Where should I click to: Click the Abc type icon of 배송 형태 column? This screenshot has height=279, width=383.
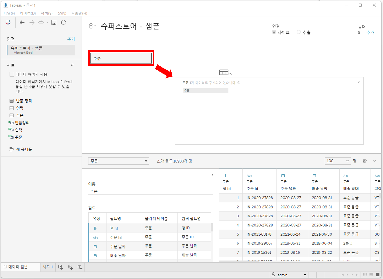[346, 175]
